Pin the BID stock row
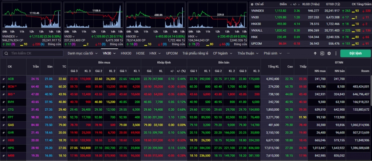This screenshot has width=372, height=161. tap(3, 94)
